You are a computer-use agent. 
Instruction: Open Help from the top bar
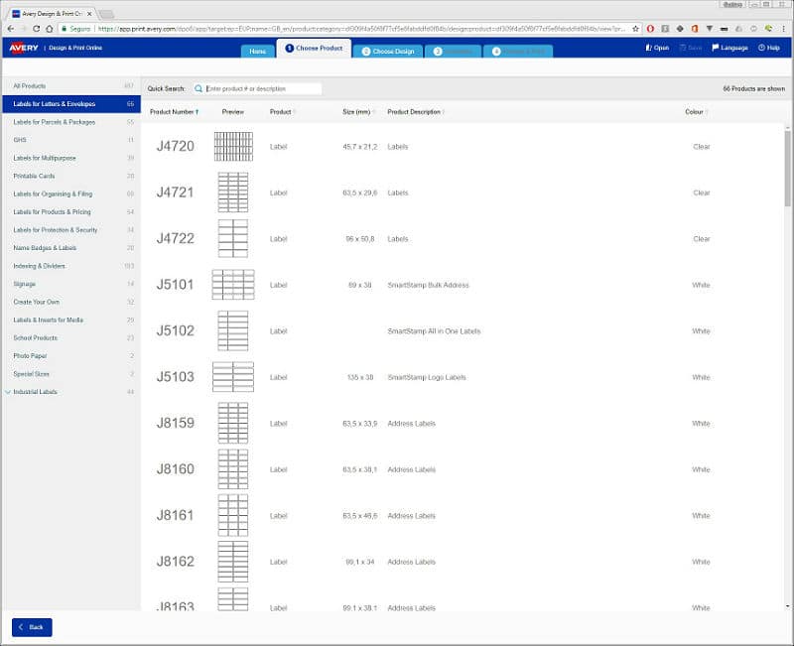(768, 48)
